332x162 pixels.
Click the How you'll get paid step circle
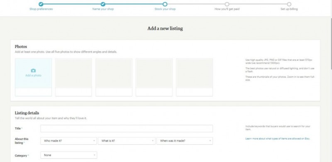click(227, 4)
